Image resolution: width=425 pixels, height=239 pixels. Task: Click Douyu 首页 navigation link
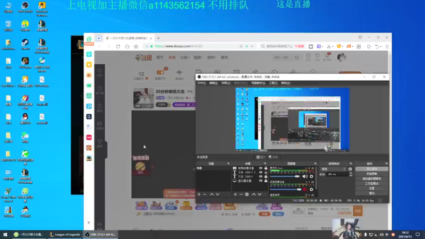click(160, 57)
